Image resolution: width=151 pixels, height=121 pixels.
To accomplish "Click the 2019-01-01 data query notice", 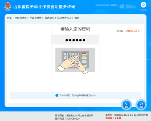I will point(126,115).
